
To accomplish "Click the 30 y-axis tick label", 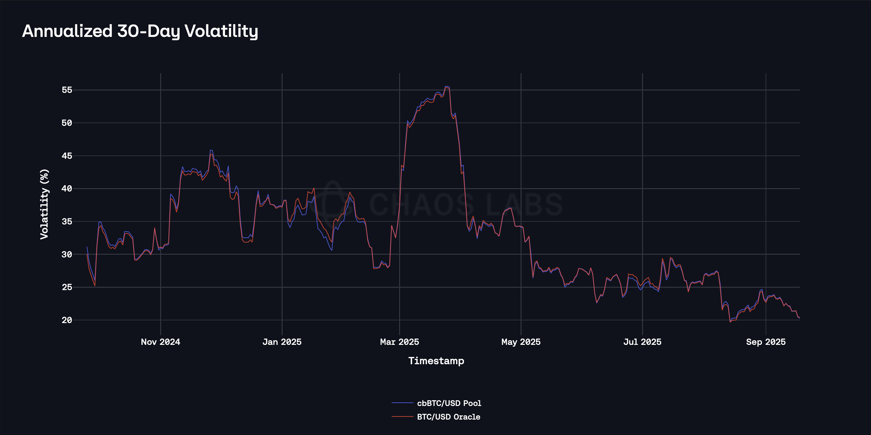I will coord(67,255).
